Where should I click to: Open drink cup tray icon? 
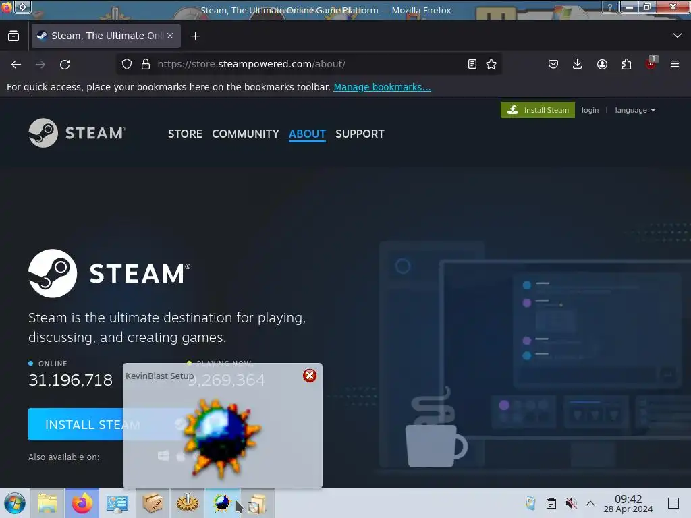pyautogui.click(x=530, y=503)
